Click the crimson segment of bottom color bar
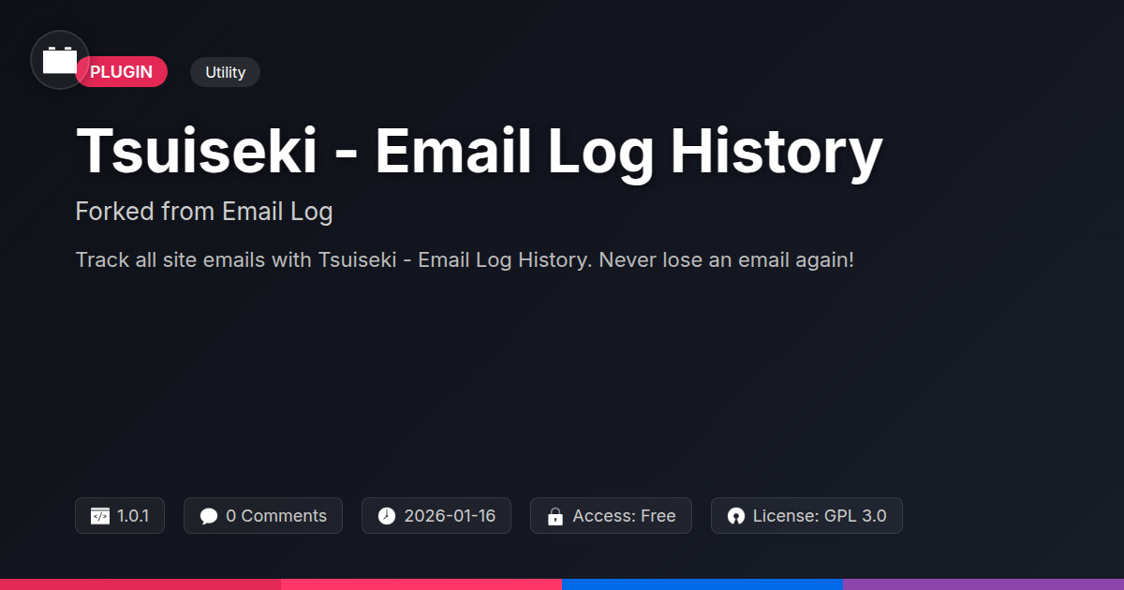1124x590 pixels. (140, 584)
